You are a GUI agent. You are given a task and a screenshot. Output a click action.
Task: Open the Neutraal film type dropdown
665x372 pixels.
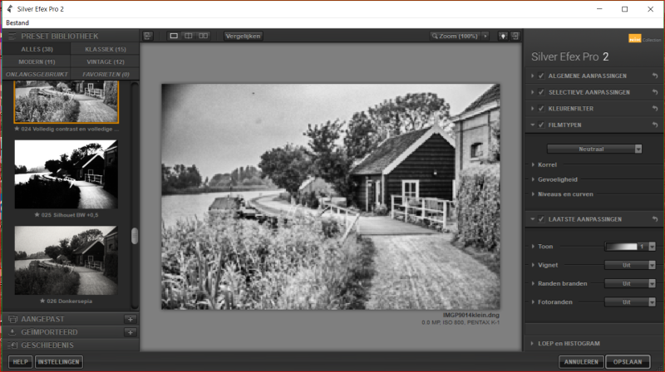click(594, 149)
